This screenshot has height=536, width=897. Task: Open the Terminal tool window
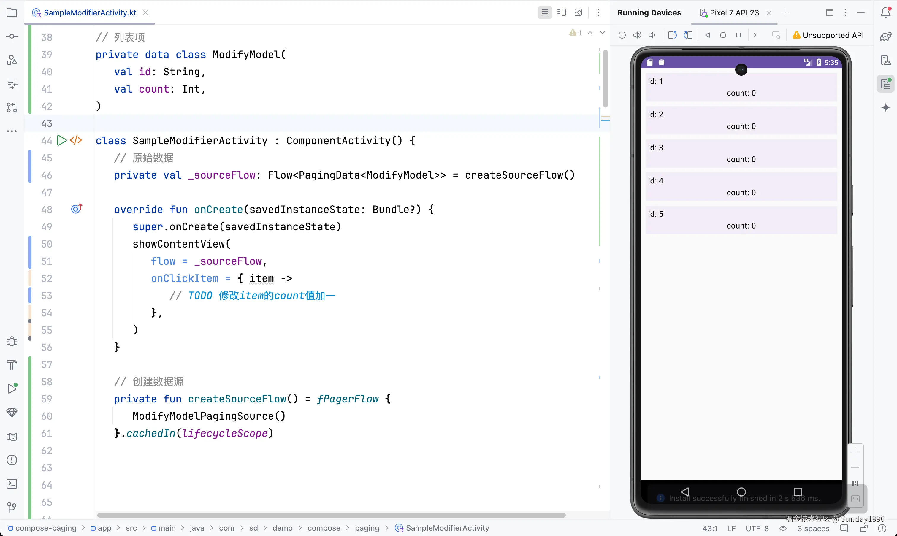12,484
